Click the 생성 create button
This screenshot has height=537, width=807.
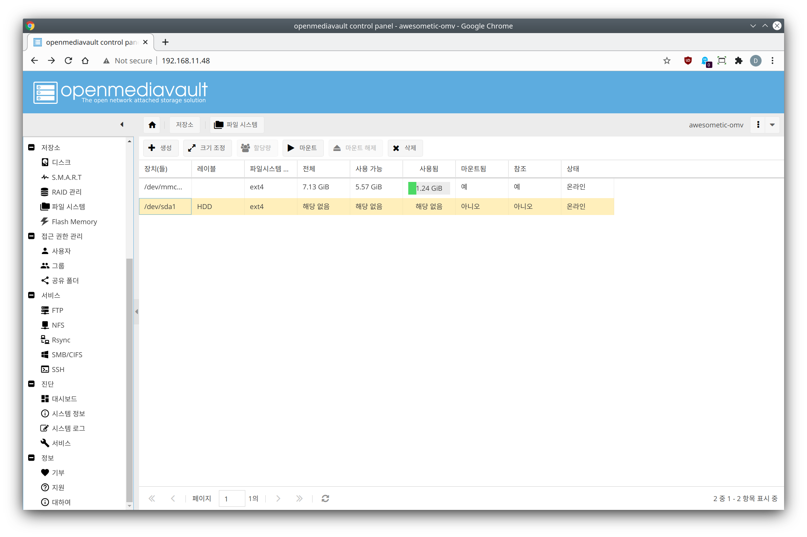click(161, 148)
